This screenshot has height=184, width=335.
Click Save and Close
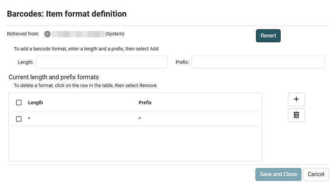[x=278, y=174]
